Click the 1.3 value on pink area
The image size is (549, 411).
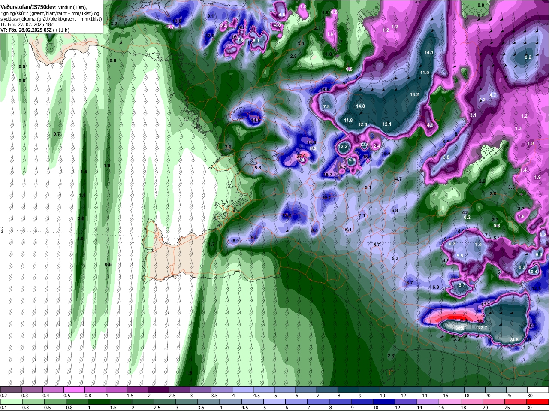pos(518,128)
